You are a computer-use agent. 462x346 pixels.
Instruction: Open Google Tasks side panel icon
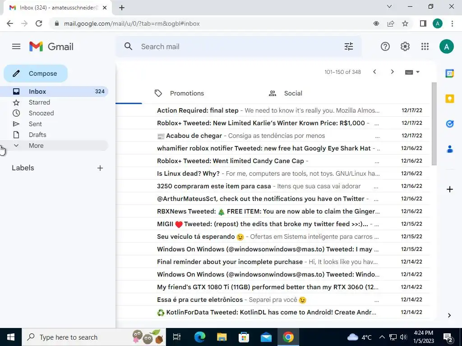450,124
